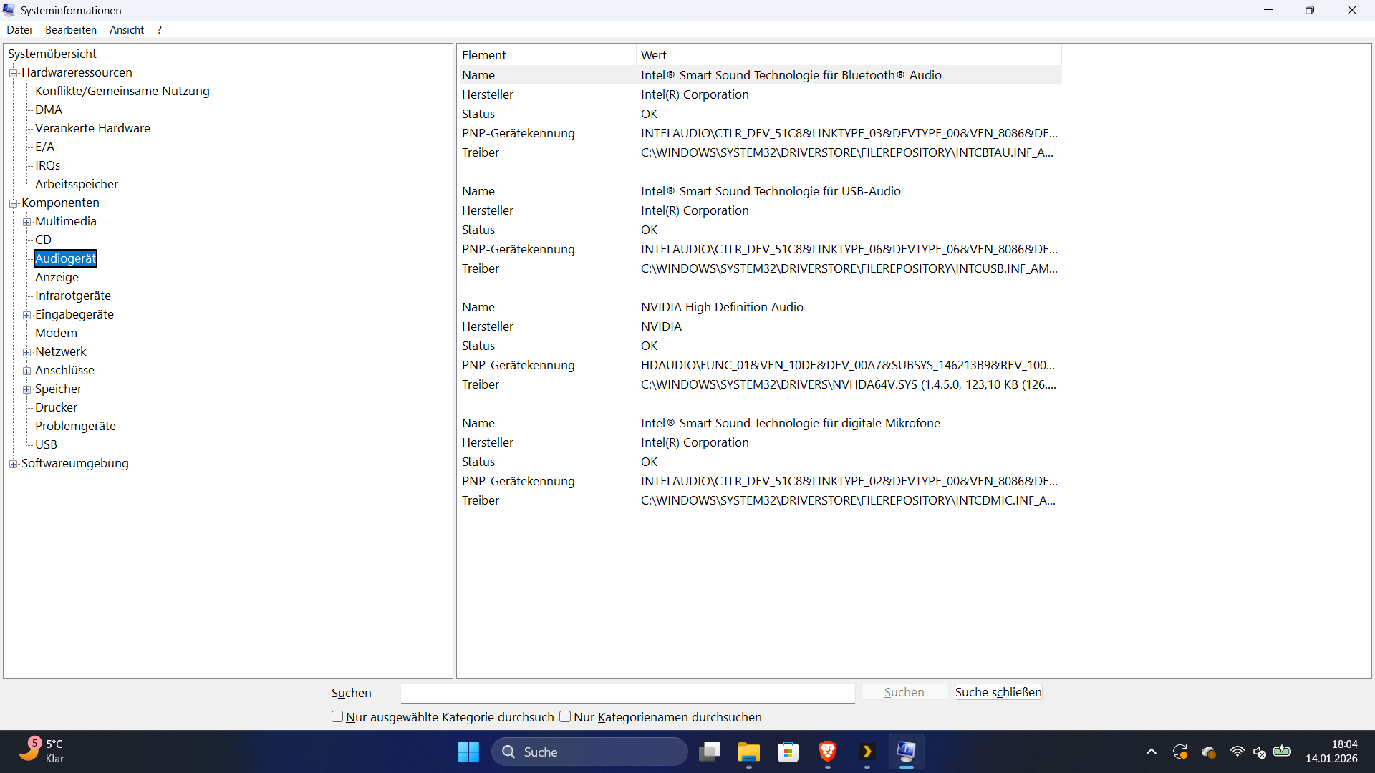This screenshot has width=1375, height=773.
Task: Open the Ansicht menu
Action: point(127,29)
